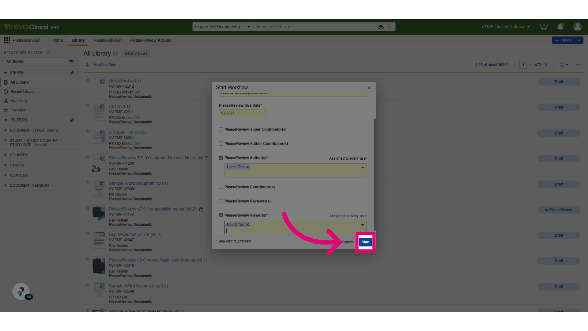Enable PleaseReview Reviewer(s) checkbox
Viewport: 588px width, 331px height.
[221, 201]
